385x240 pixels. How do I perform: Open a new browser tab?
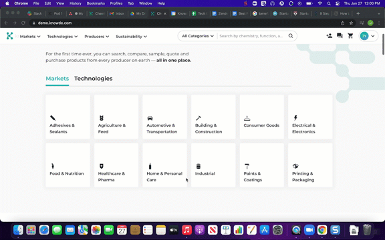click(358, 13)
